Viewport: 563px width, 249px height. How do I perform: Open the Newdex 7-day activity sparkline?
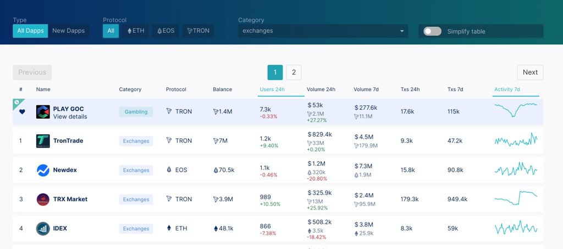point(516,169)
